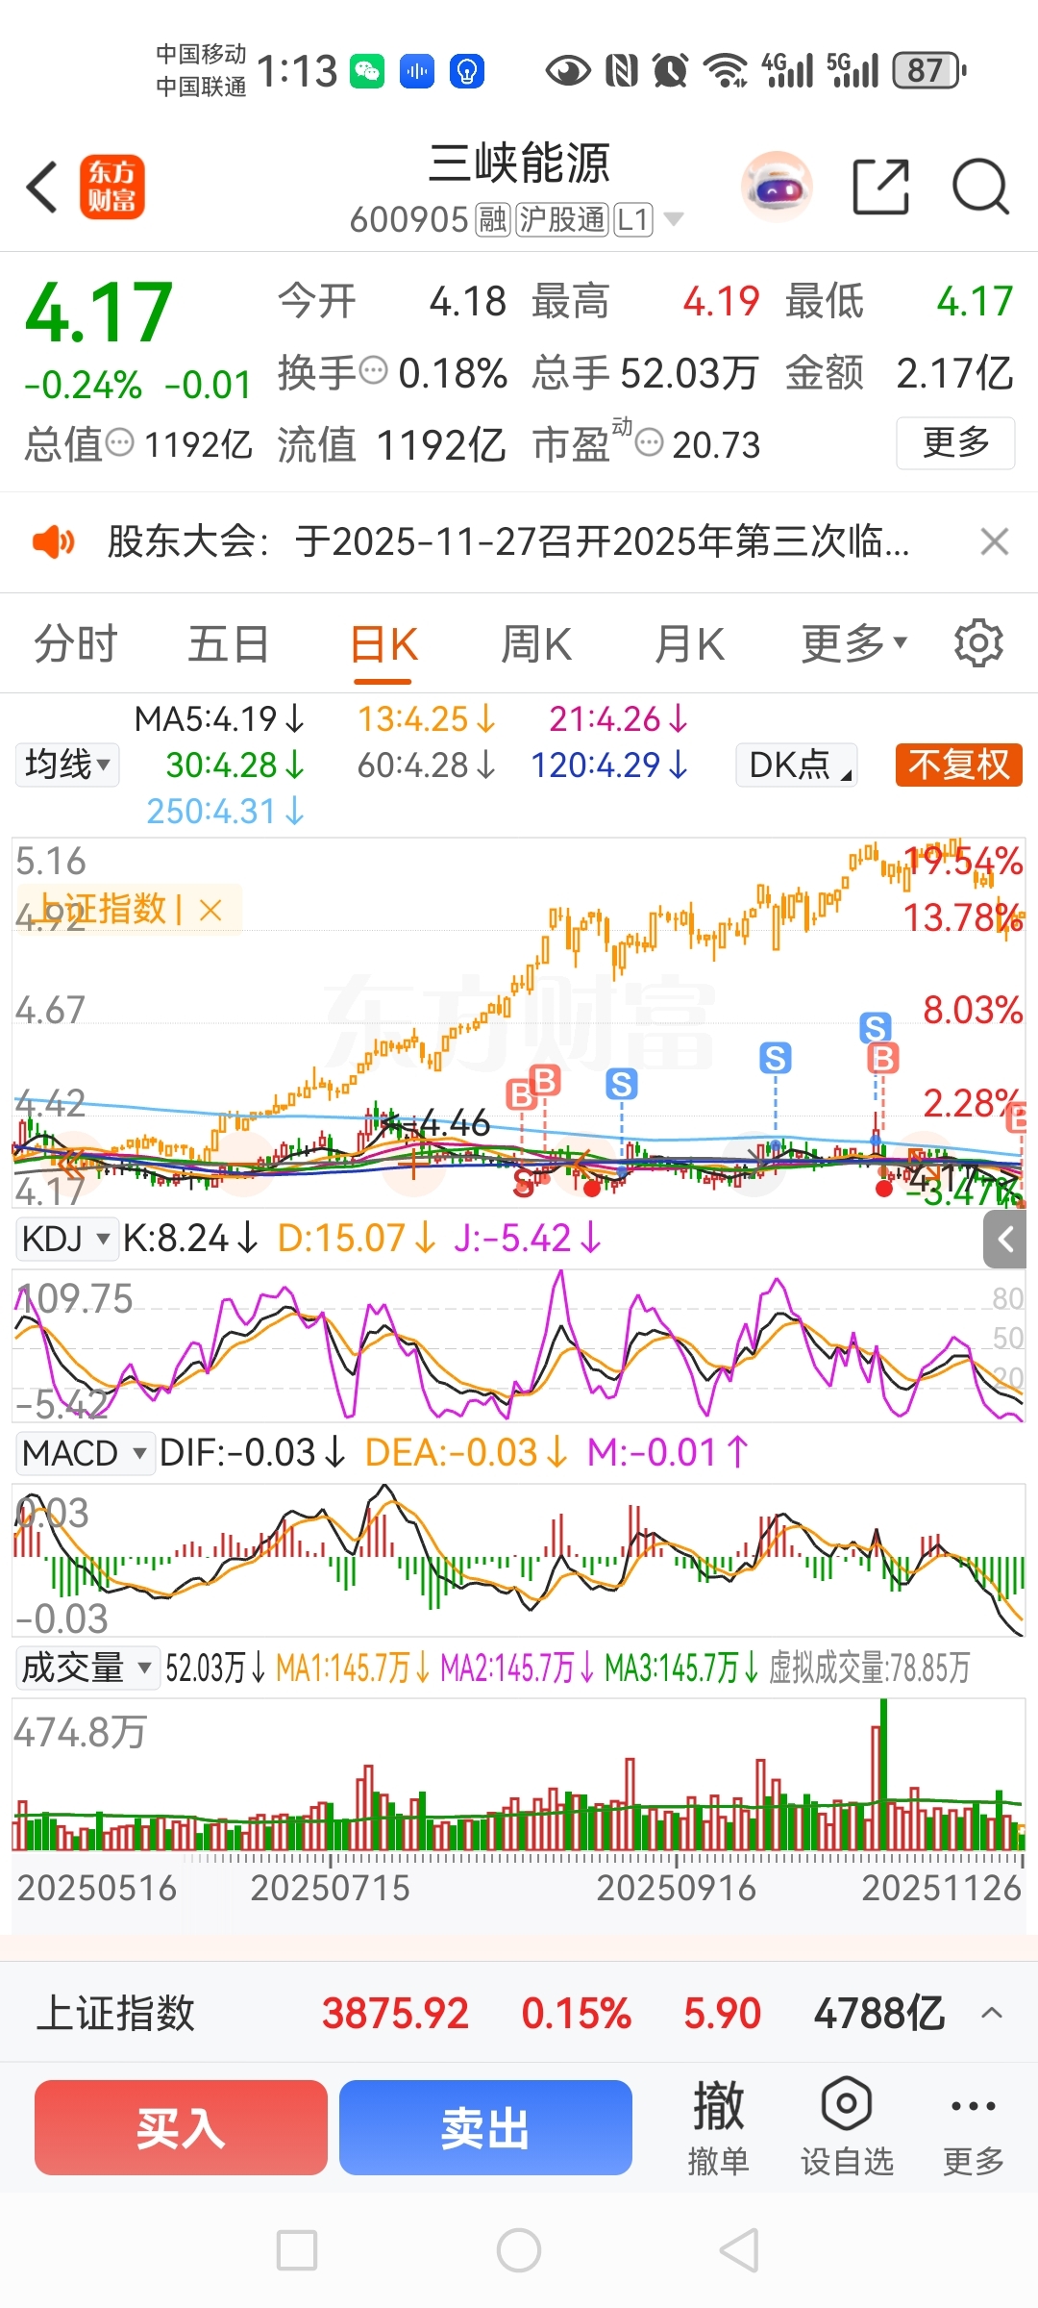Image resolution: width=1038 pixels, height=2308 pixels.
Task: Close the 上证指数 overlay tag
Action: tap(210, 910)
